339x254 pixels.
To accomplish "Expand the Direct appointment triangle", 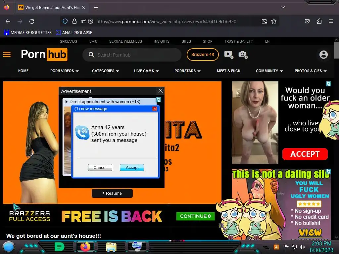I will 66,102.
